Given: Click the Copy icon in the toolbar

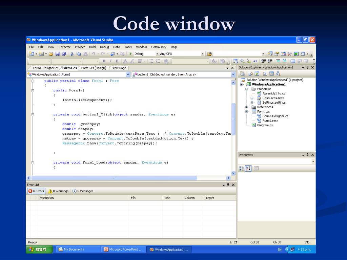Looking at the screenshot, I should (x=79, y=54).
